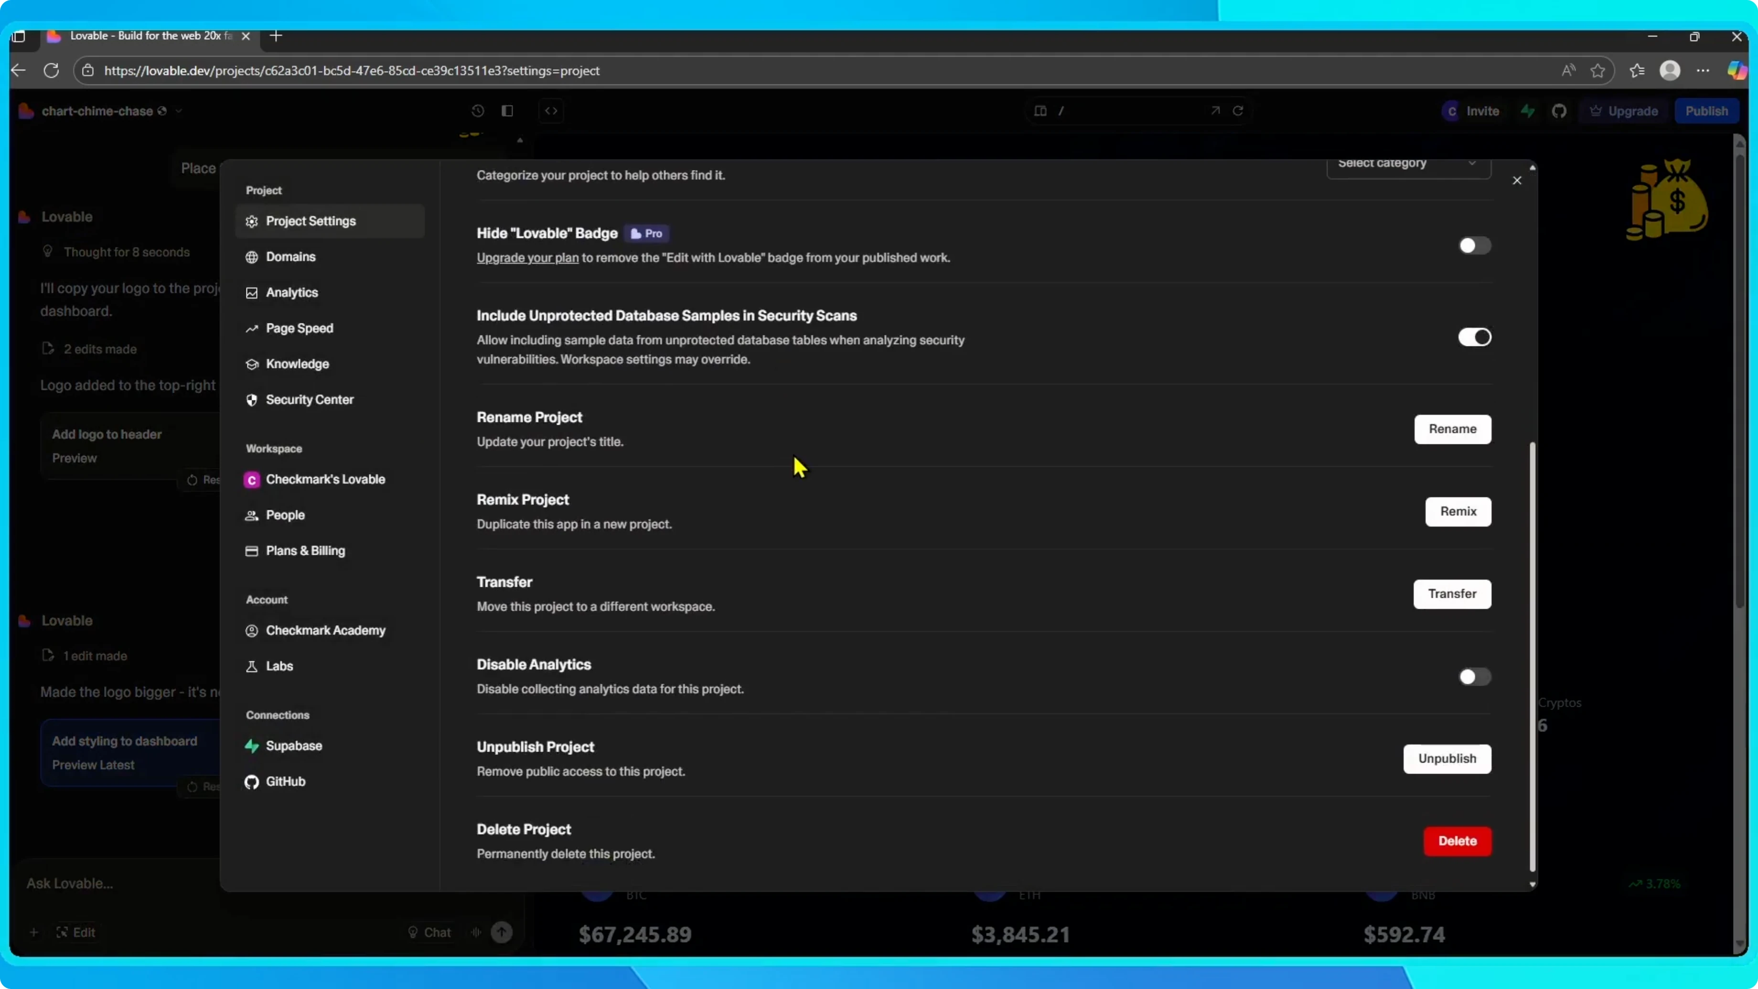
Task: Enable the Disable Analytics switch
Action: click(x=1474, y=677)
